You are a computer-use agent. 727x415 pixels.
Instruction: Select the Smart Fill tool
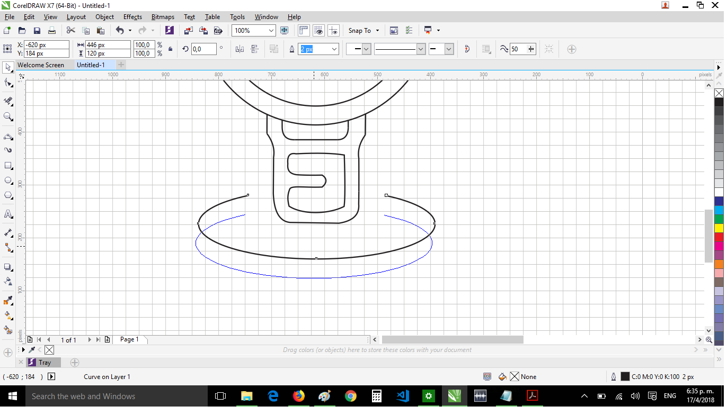[x=8, y=330]
